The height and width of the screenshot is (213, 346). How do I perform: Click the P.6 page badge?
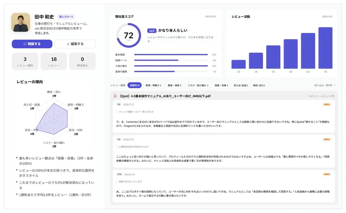point(119,139)
